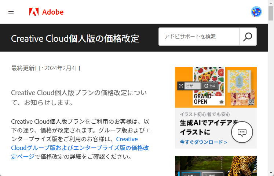Open the jaguar ad thumbnail
274x176 pixels.
[216, 166]
